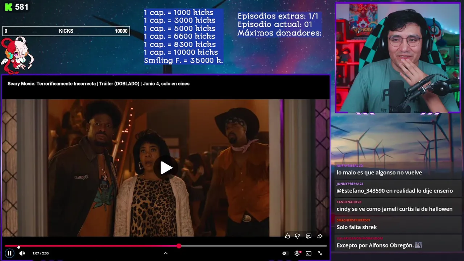464x261 pixels.
Task: Dislike the trailer with thumbs-down icon
Action: pos(297,236)
